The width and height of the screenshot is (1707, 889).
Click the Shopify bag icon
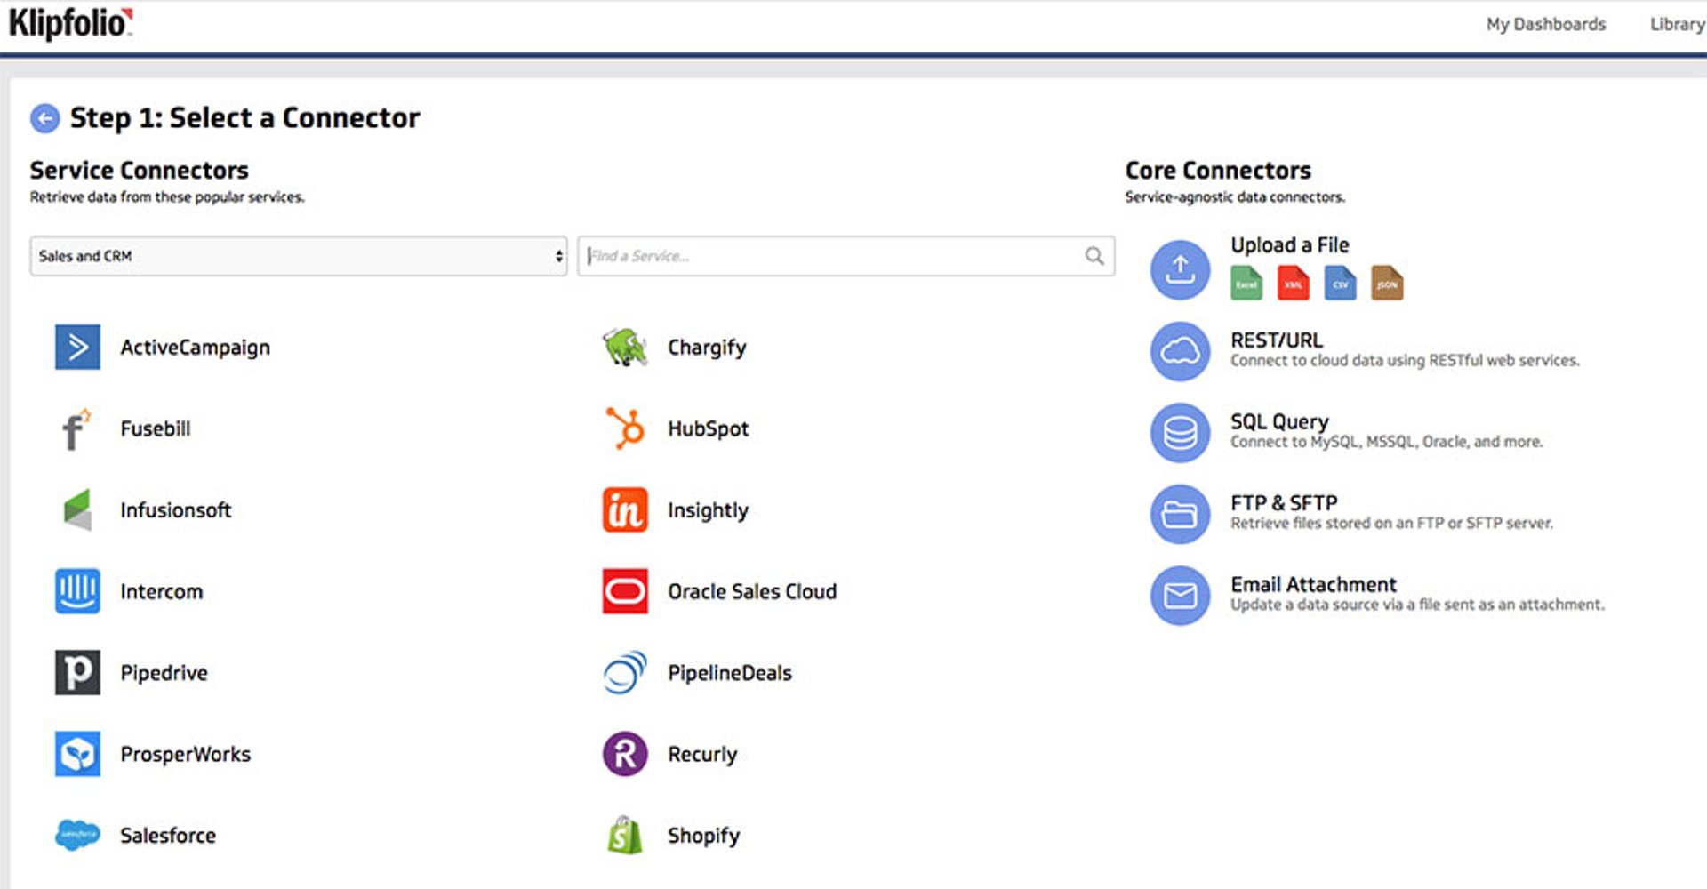click(625, 835)
